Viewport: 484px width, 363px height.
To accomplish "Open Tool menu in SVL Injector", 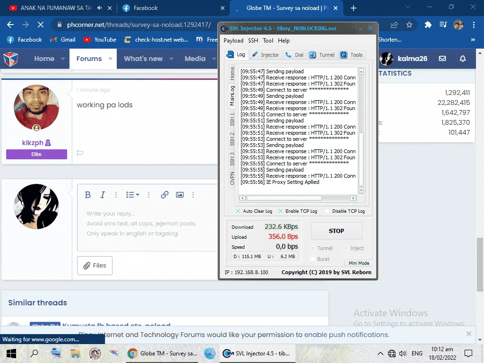I will click(268, 41).
